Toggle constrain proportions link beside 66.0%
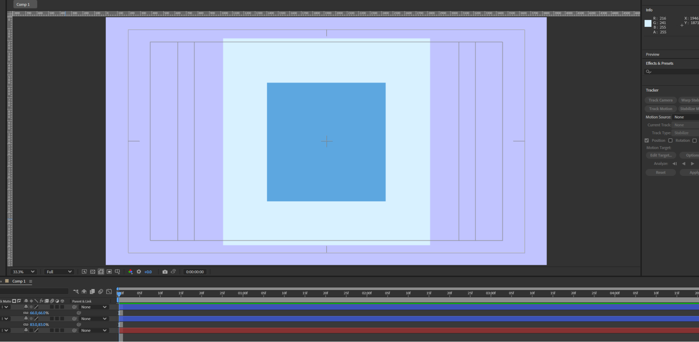This screenshot has height=342, width=699. point(26,313)
